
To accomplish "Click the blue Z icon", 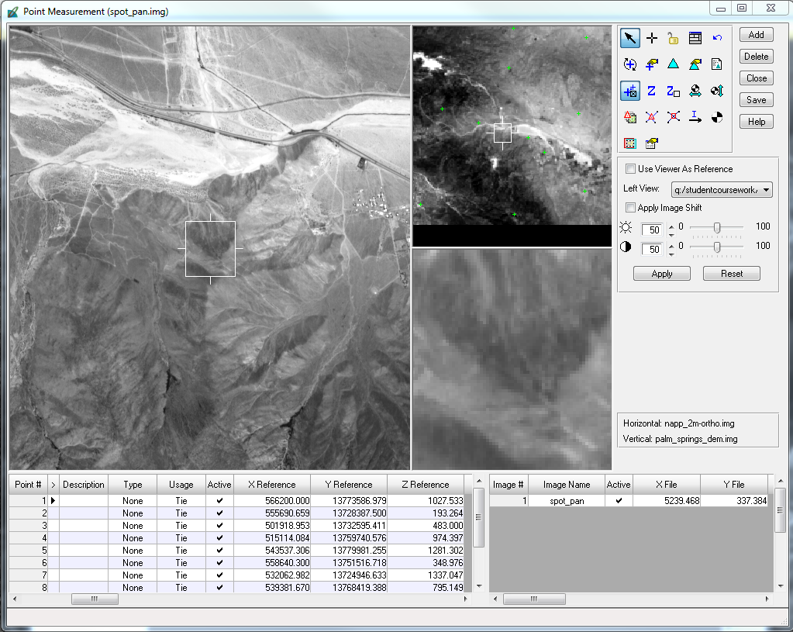I will 652,91.
